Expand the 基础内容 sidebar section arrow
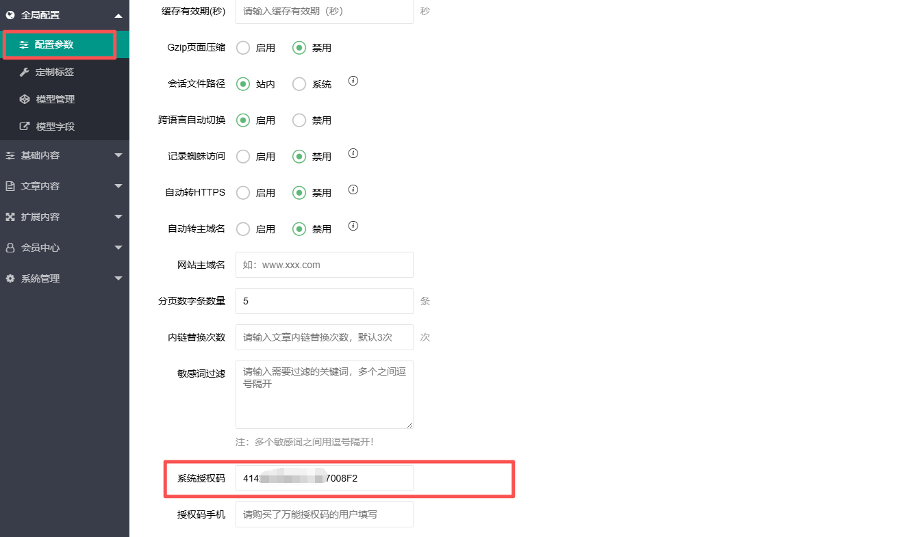Image resolution: width=923 pixels, height=537 pixels. (x=118, y=155)
